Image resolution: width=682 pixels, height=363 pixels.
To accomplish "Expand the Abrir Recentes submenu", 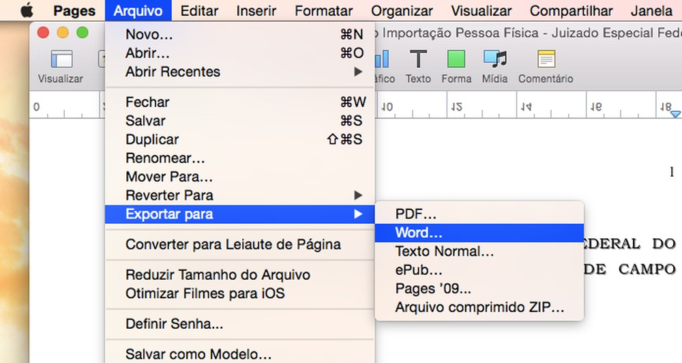I will [x=239, y=72].
